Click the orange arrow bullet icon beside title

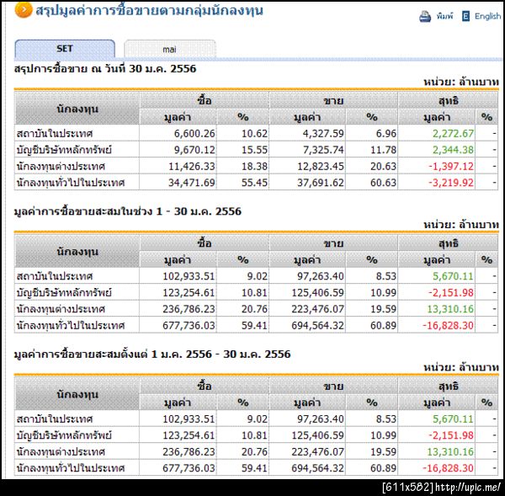pos(24,9)
